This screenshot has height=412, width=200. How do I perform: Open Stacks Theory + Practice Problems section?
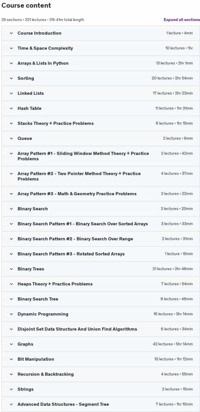pyautogui.click(x=101, y=123)
